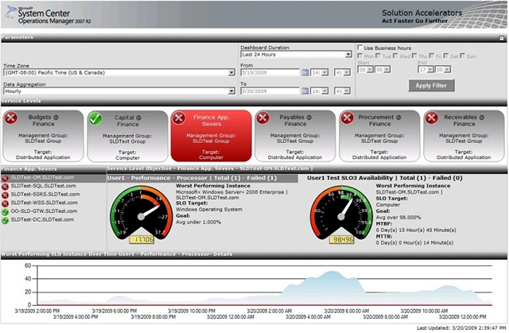Click the green checkmark icon on Capital @ Finance
This screenshot has height=333, width=509.
tap(96, 118)
